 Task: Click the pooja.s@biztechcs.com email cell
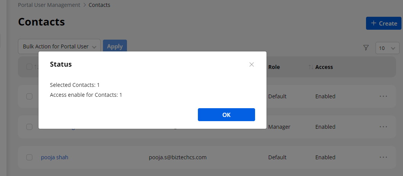[x=178, y=157]
